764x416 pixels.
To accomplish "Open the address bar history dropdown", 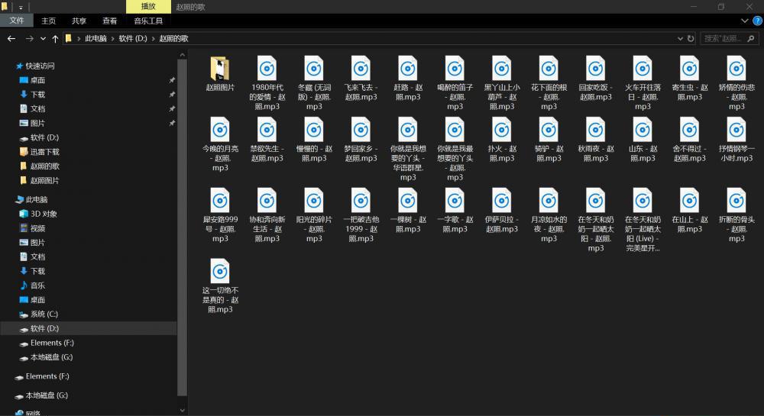I will [680, 38].
